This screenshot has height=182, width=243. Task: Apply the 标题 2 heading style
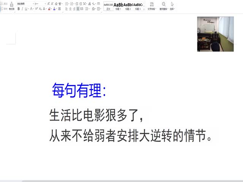(128, 6)
